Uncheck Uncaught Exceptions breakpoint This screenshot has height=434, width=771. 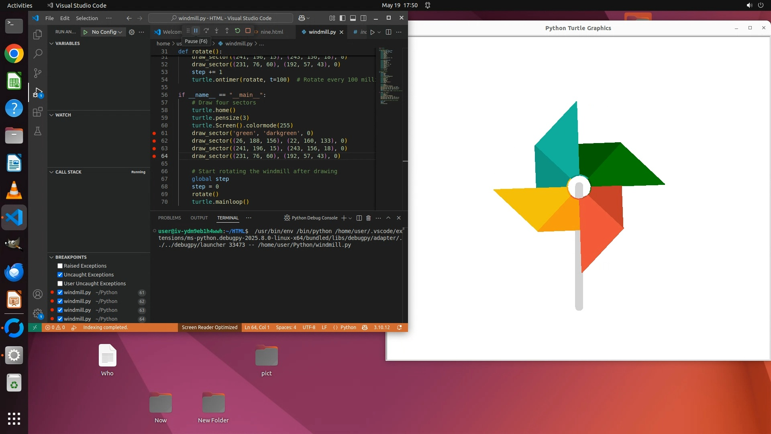point(60,275)
